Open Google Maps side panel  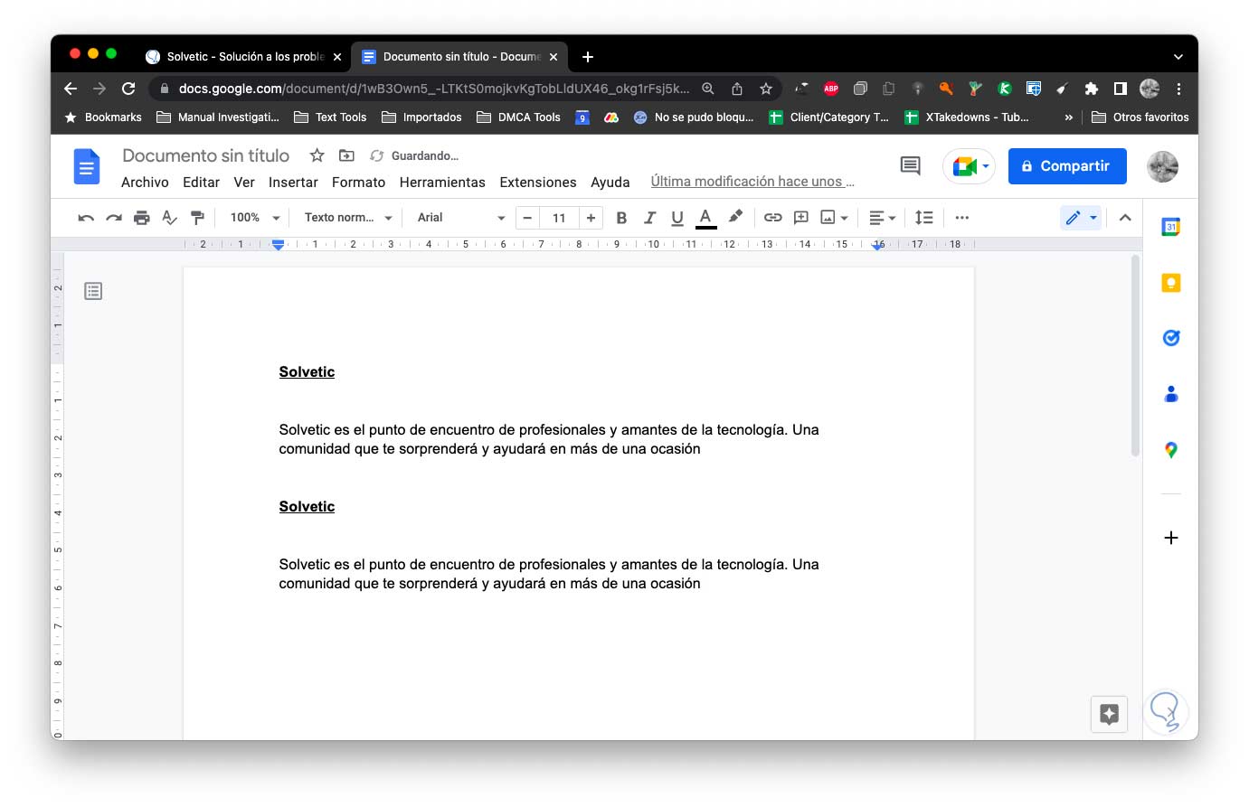(1170, 450)
